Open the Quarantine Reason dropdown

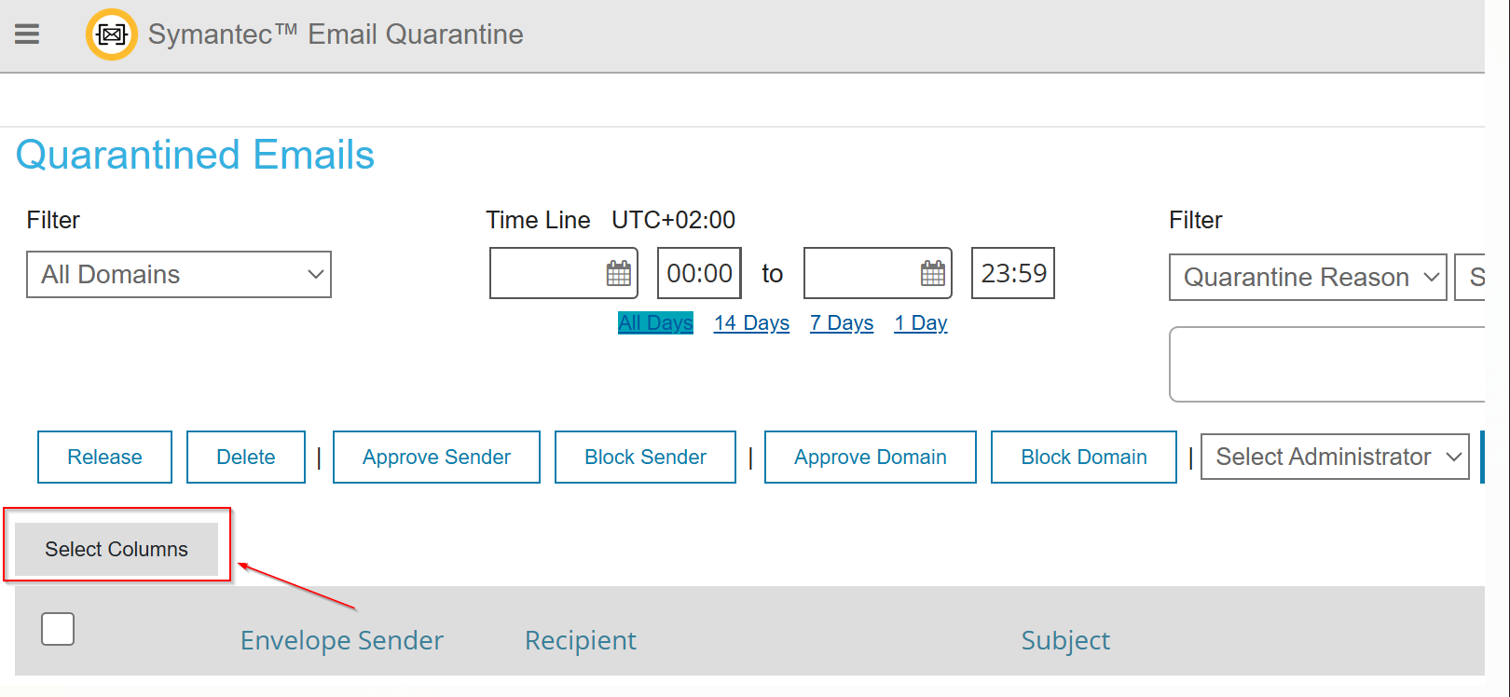coord(1308,278)
